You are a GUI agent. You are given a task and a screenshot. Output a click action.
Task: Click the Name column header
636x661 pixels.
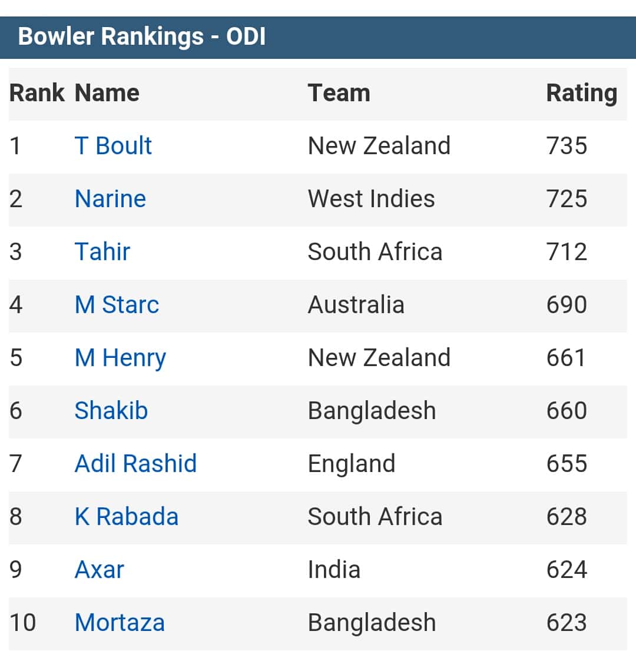[x=107, y=93]
